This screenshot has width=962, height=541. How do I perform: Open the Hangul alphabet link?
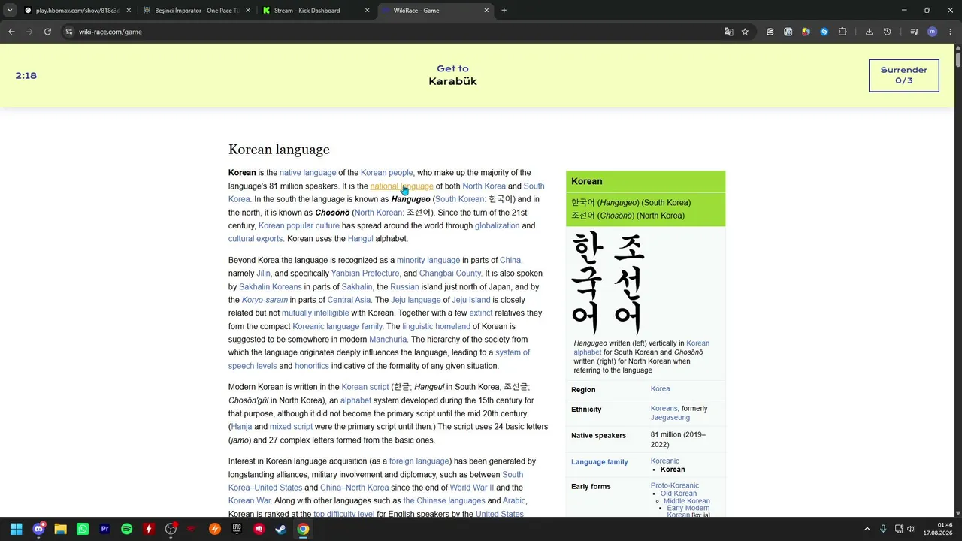tap(360, 239)
